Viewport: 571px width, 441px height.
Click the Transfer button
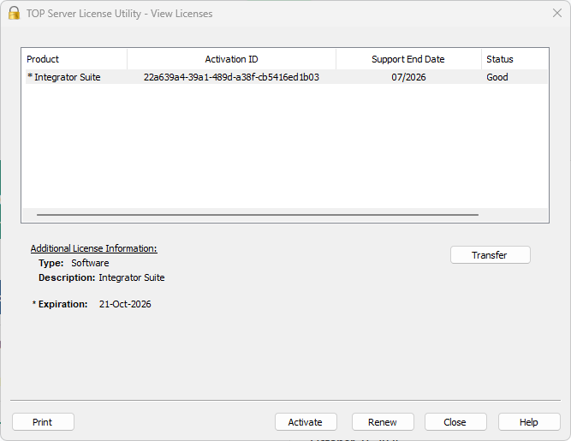(x=491, y=255)
